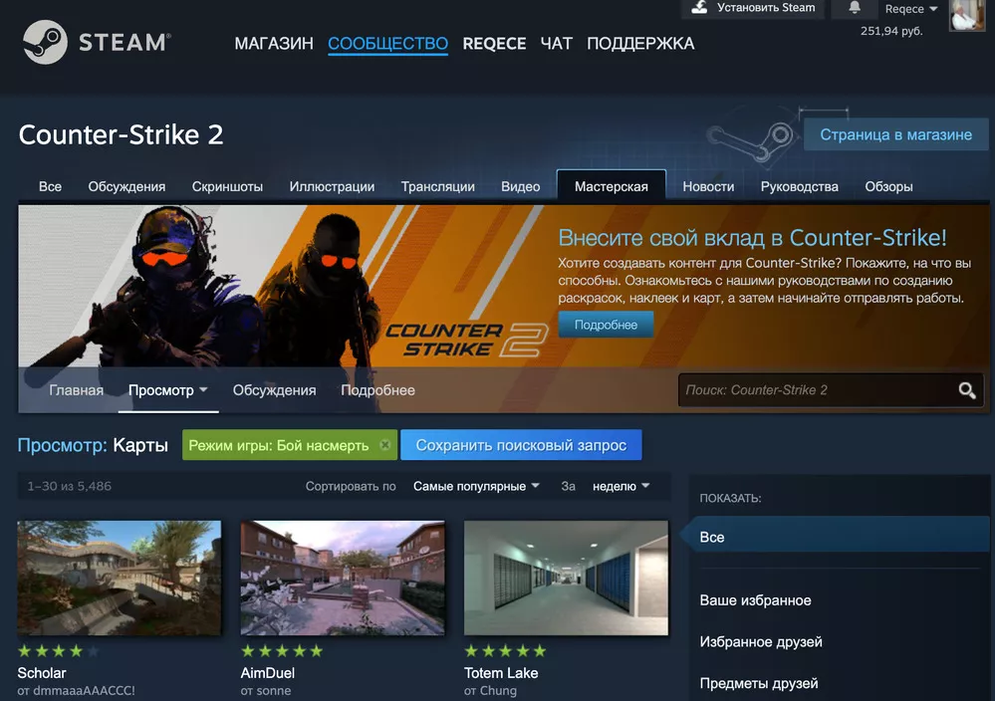Open the СООБЩЕСТВО menu
Screen dimensions: 995x701
387,44
